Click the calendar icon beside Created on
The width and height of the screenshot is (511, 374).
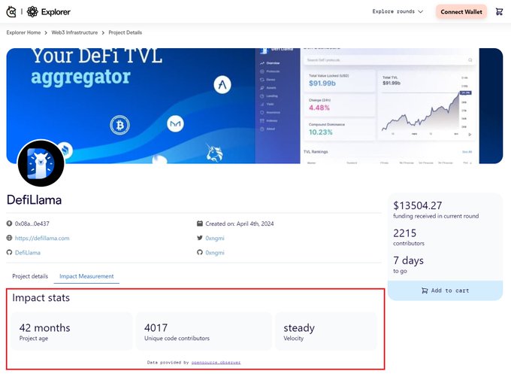pos(200,223)
